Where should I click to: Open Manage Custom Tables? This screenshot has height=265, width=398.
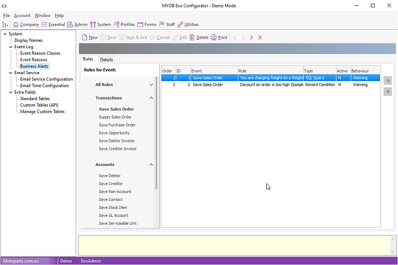tap(42, 112)
